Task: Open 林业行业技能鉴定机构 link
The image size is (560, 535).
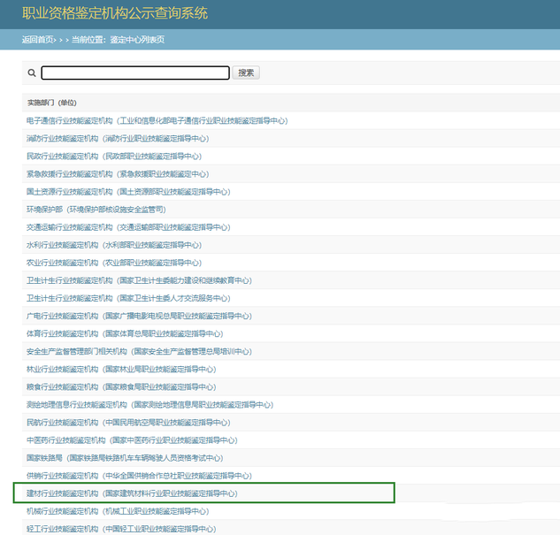Action: coord(121,370)
